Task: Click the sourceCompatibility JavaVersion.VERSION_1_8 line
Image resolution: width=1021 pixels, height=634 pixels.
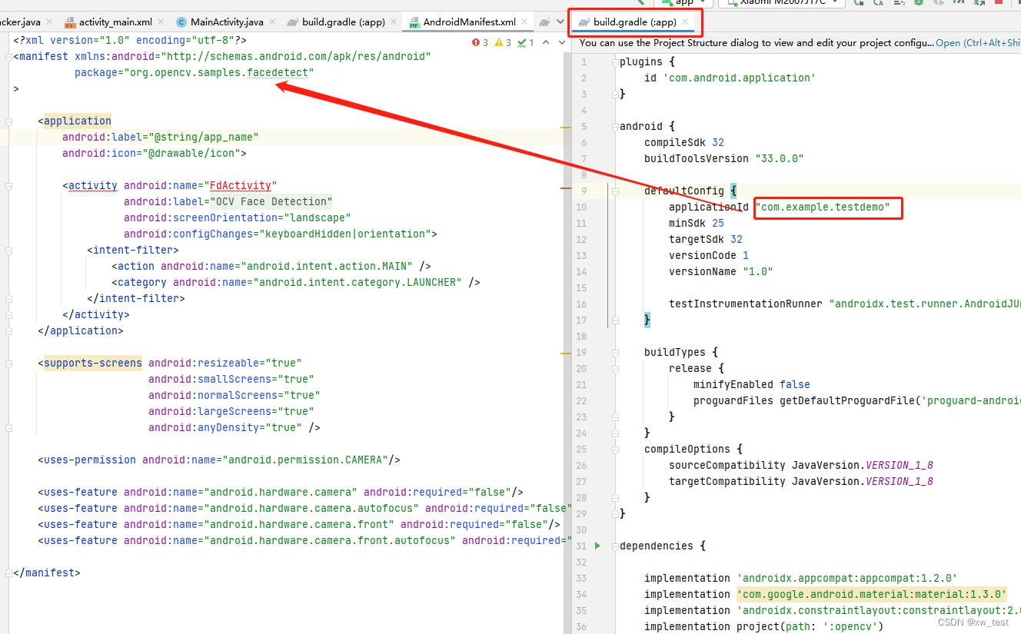Action: 801,465
